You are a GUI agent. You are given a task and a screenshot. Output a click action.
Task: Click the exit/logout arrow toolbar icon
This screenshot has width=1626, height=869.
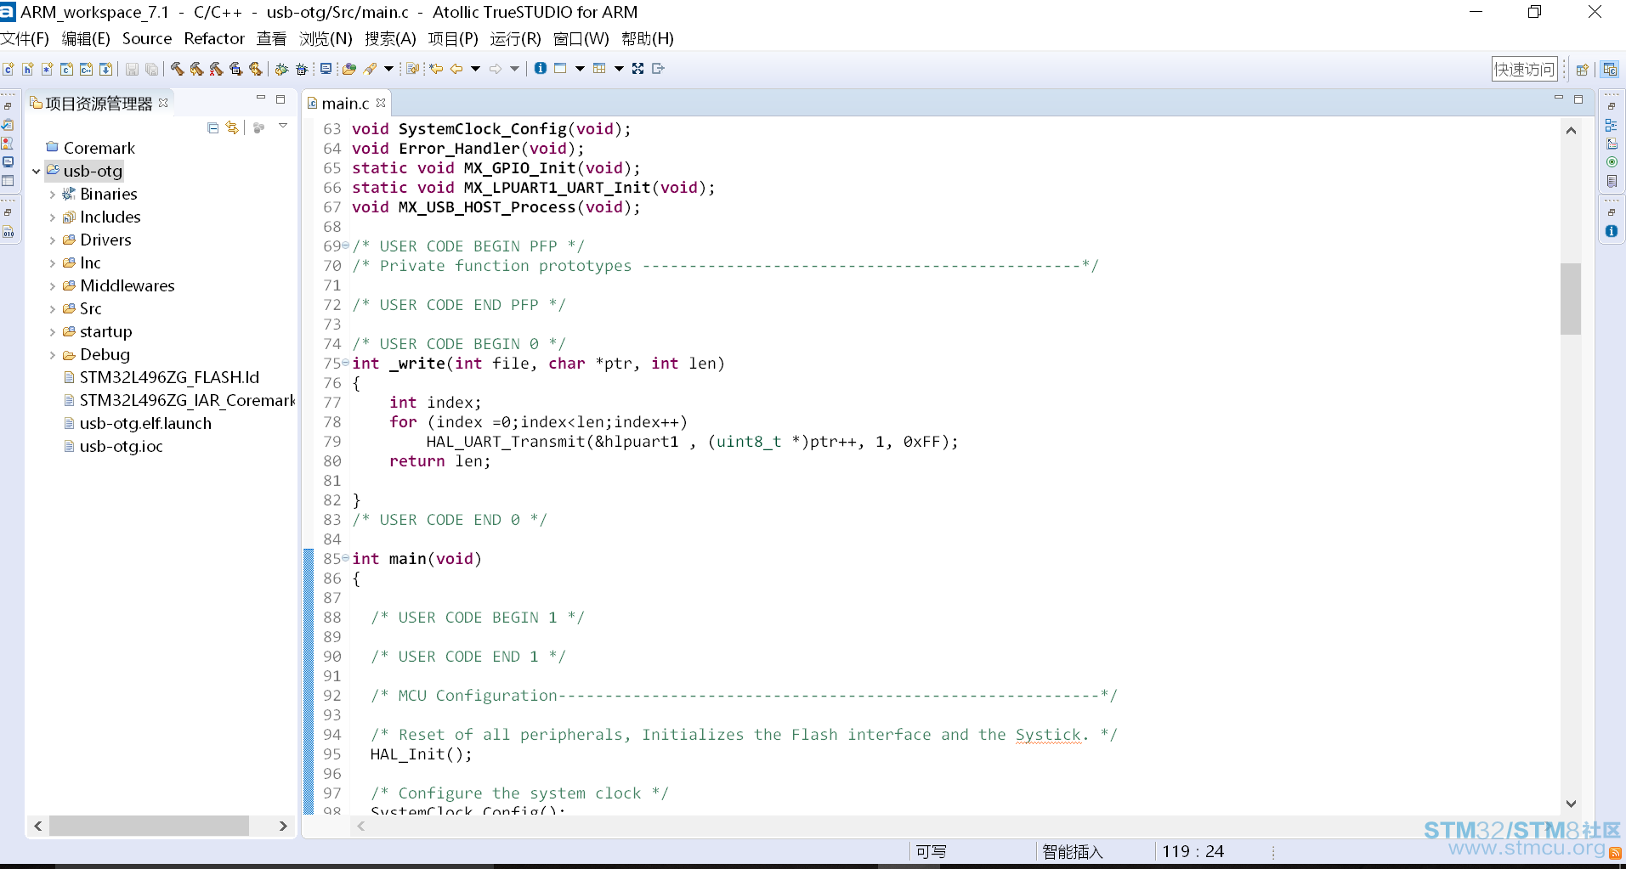pyautogui.click(x=658, y=69)
